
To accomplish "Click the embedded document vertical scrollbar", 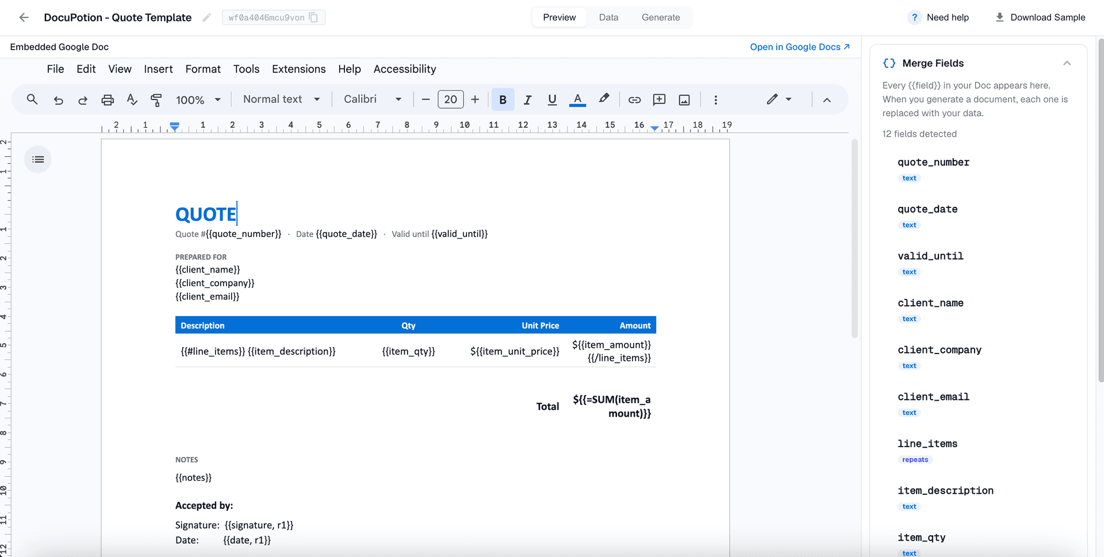I will pos(854,239).
